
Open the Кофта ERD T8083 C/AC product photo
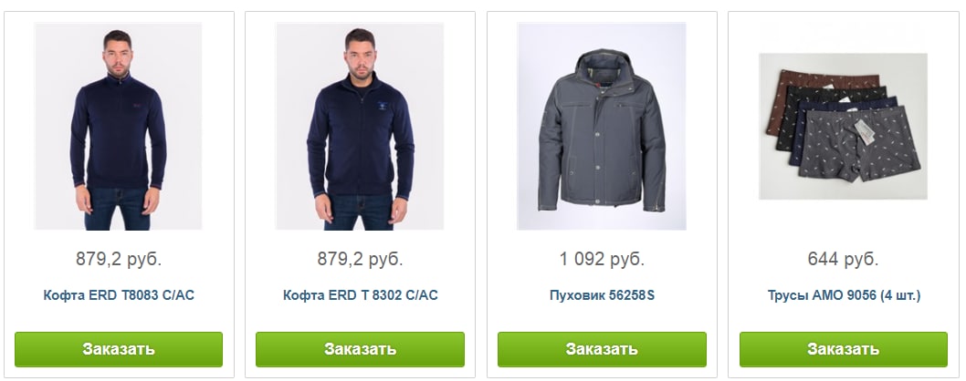119,126
